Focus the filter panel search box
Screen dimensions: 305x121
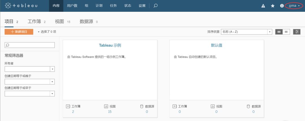coord(30,45)
